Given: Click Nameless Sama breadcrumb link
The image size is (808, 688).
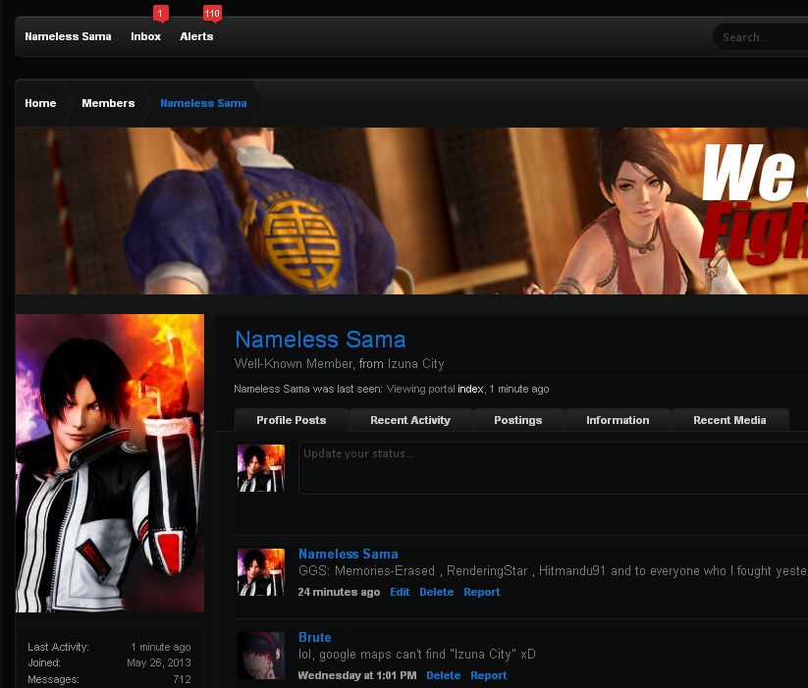Looking at the screenshot, I should [x=203, y=103].
